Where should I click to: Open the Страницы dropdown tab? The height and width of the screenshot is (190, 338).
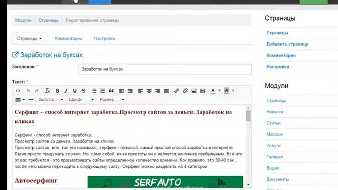[x=30, y=39]
